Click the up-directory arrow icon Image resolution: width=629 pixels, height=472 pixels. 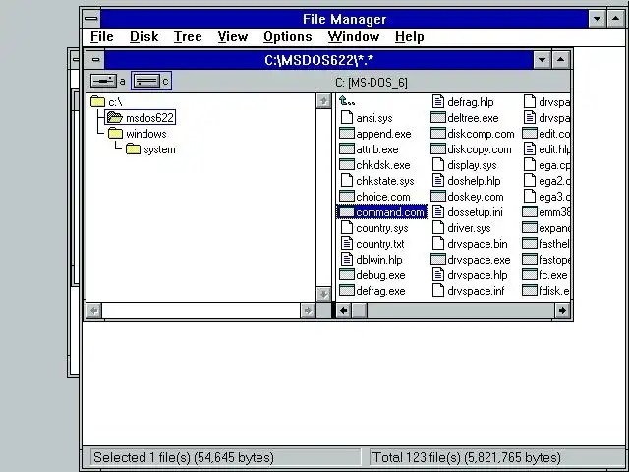coord(347,101)
